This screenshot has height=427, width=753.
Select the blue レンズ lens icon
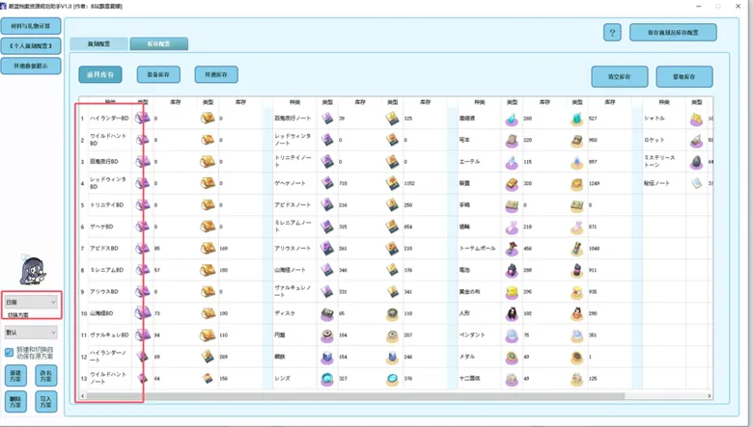[x=327, y=379]
